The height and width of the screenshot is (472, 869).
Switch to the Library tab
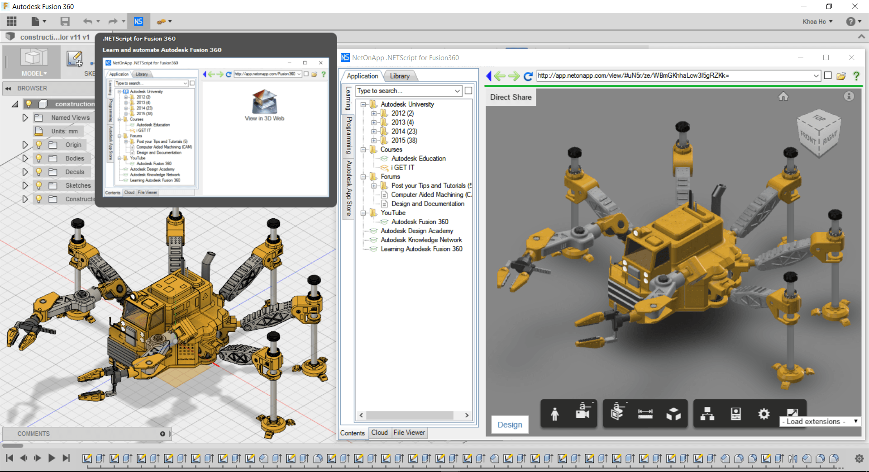click(400, 76)
